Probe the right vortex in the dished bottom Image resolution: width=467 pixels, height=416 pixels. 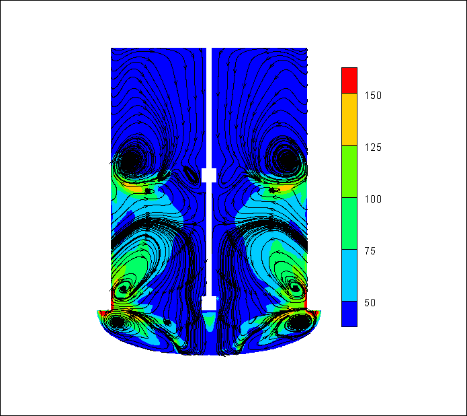tap(298, 322)
